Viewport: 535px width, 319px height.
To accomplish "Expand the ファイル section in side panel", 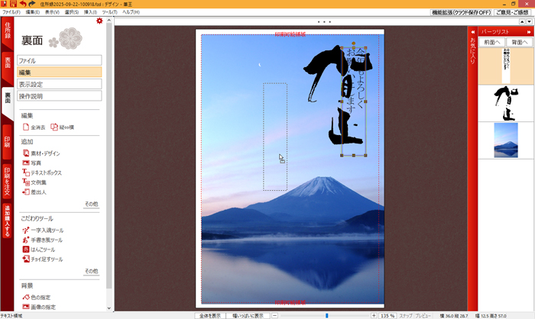I will pos(60,60).
